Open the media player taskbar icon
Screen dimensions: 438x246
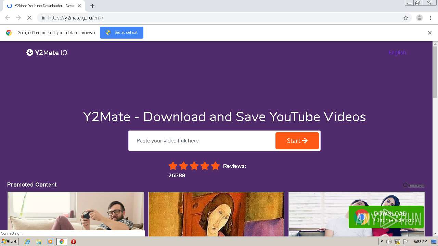[x=50, y=242]
